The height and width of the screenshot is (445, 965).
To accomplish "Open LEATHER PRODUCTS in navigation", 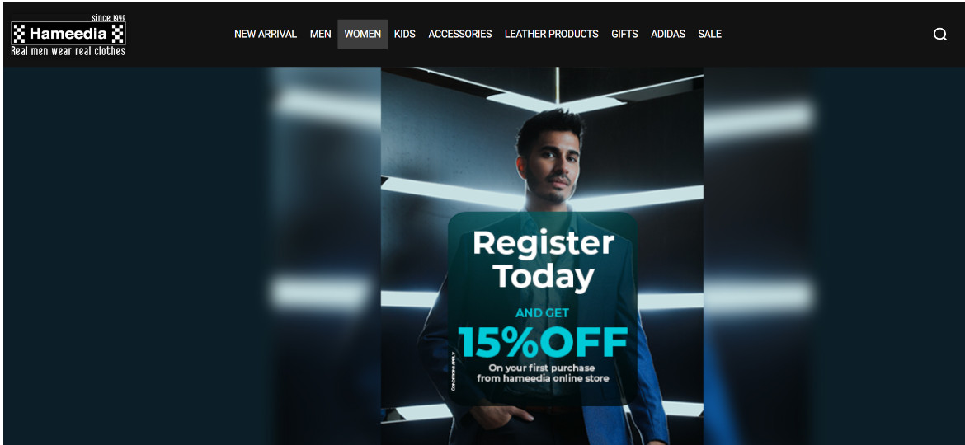I will (x=552, y=35).
